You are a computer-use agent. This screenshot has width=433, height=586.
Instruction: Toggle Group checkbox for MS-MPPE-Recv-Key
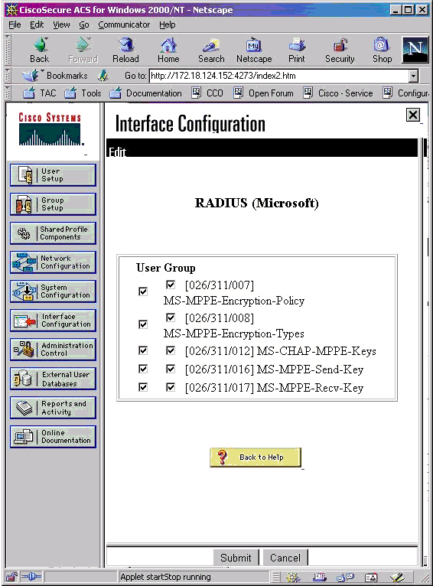[171, 387]
